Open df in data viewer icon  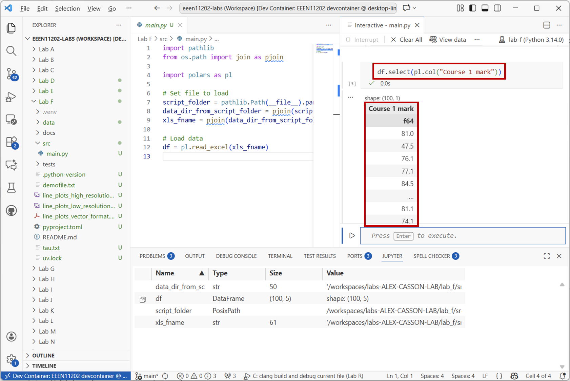pyautogui.click(x=143, y=299)
